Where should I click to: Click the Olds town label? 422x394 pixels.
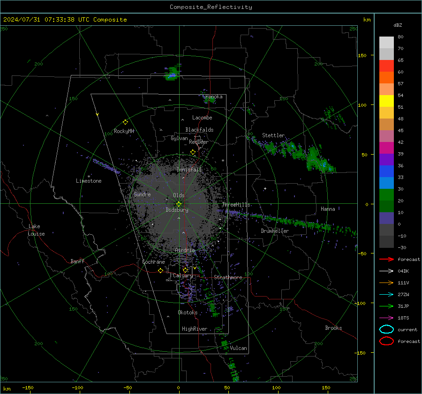point(179,195)
